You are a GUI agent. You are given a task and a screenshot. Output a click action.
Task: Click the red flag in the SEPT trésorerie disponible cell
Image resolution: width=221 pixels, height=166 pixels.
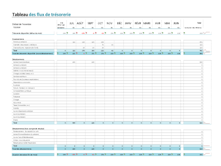pos(96,33)
